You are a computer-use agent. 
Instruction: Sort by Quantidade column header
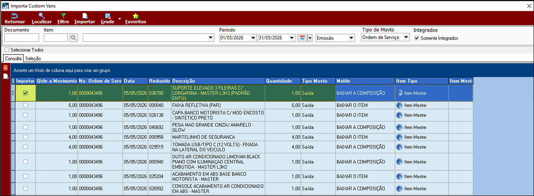283,81
